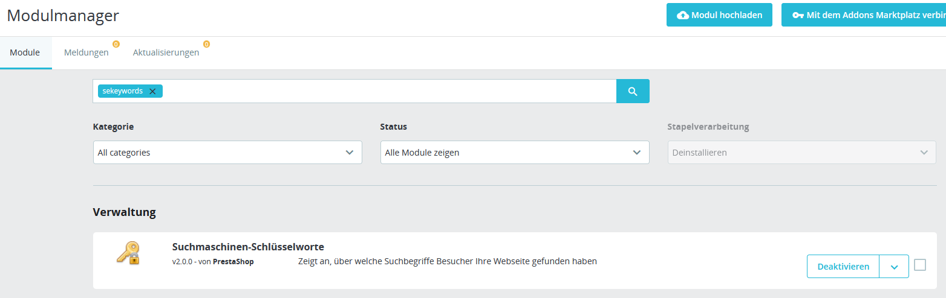Click the key icon for Addons Marktplatz

798,15
